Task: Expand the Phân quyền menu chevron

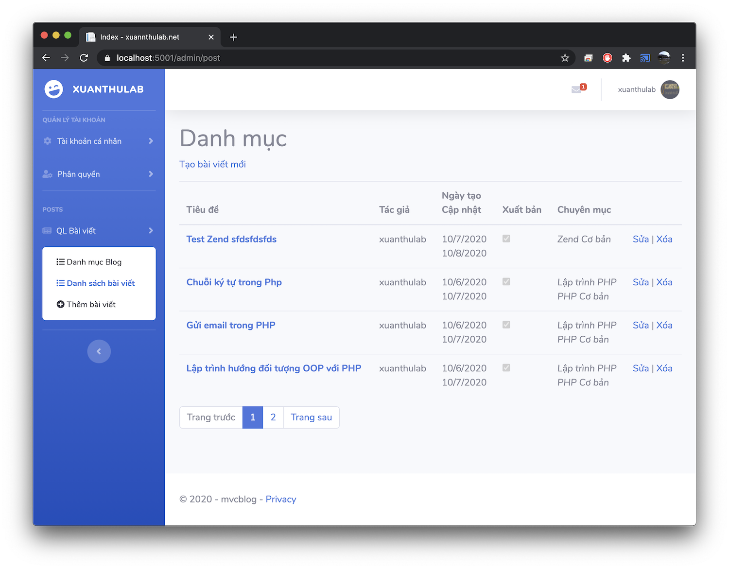Action: 151,174
